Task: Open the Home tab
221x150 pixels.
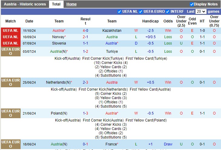Action: (71, 4)
